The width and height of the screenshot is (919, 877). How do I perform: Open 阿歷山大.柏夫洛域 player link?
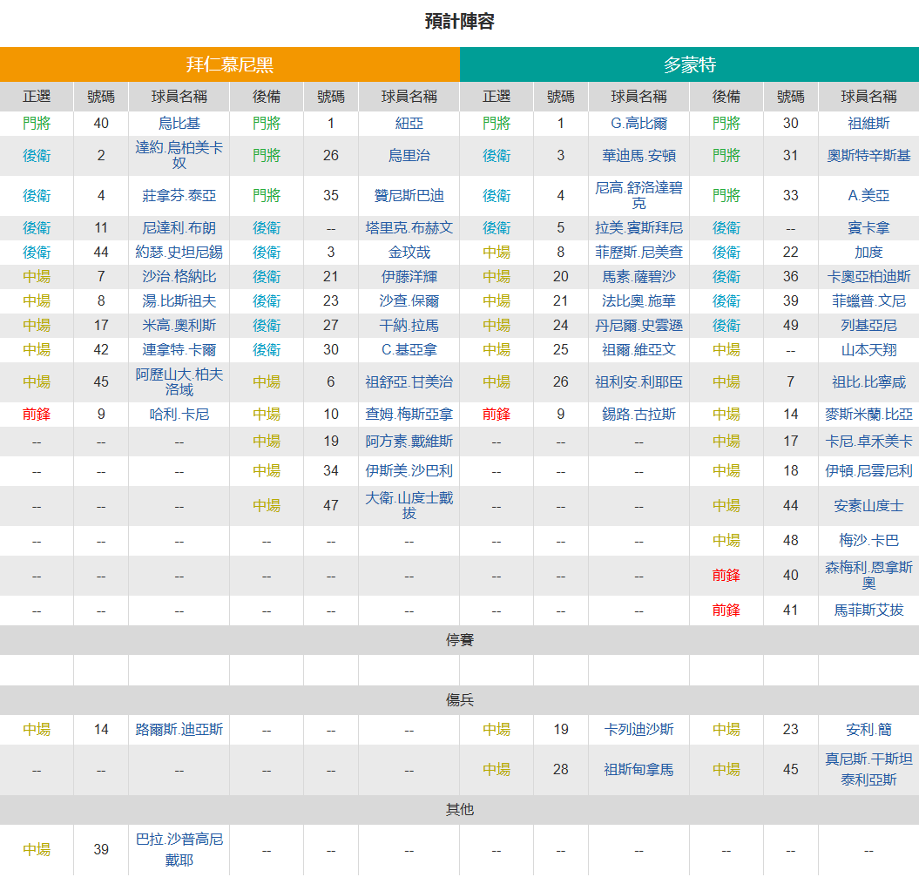click(179, 382)
